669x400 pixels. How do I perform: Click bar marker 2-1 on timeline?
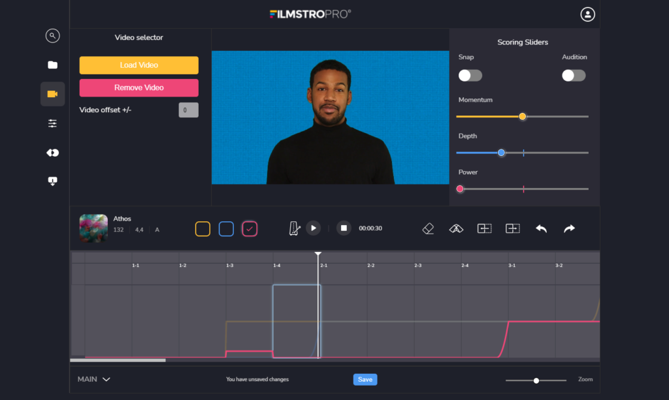324,266
